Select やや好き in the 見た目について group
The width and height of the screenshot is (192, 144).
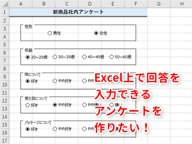55,105
